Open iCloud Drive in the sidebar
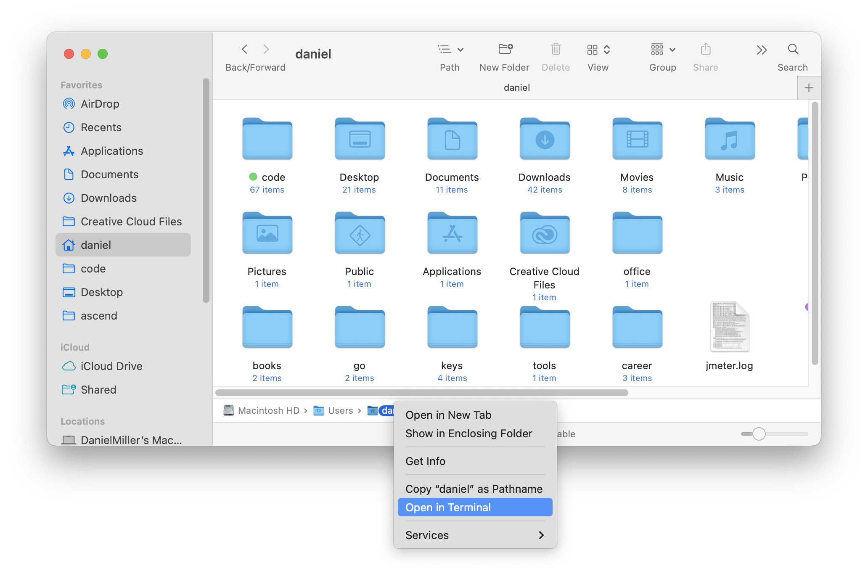The image size is (868, 571). (x=111, y=366)
